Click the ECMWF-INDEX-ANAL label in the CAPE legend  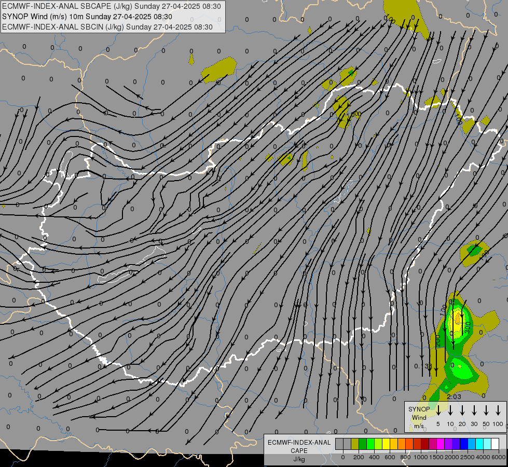point(299,443)
